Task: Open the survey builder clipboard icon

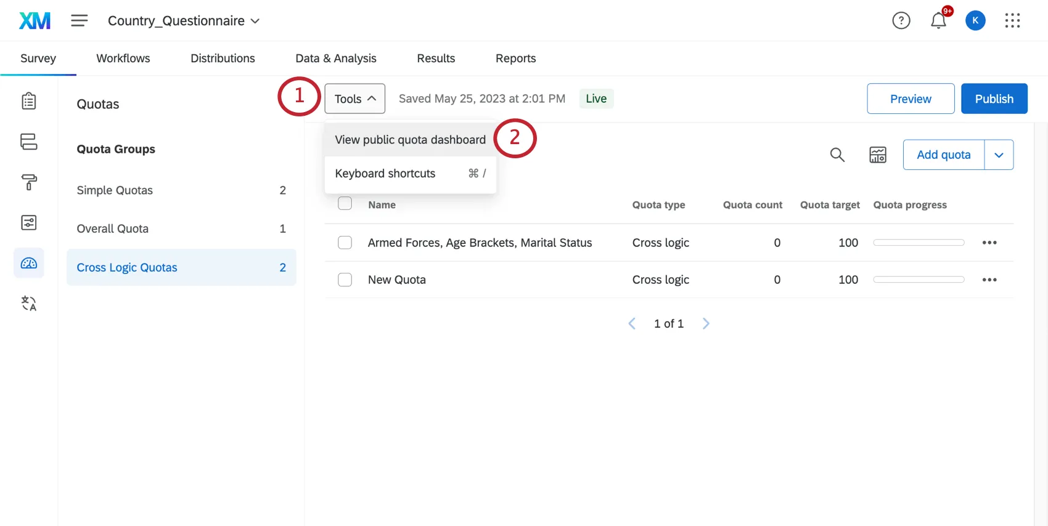Action: pyautogui.click(x=29, y=101)
